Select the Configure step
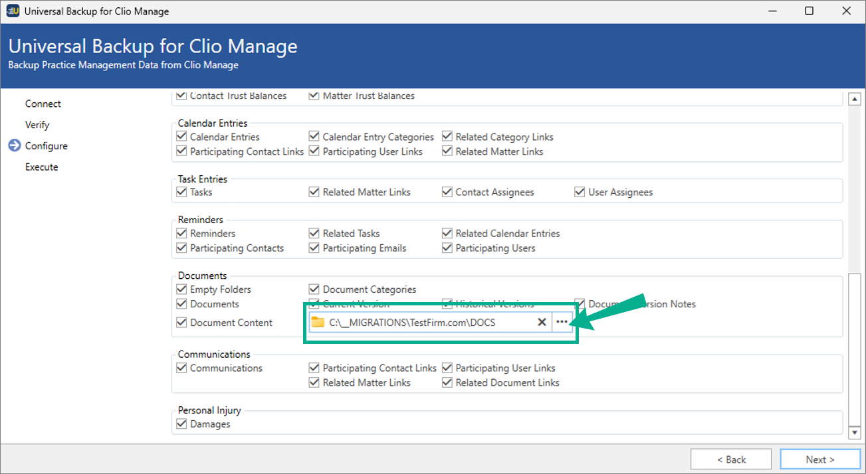Screen dimensions: 866x474 coord(47,146)
